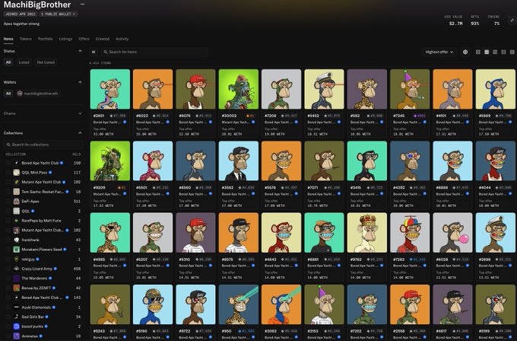The height and width of the screenshot is (341, 517).
Task: Click the Animetas collection icon
Action: 17,336
